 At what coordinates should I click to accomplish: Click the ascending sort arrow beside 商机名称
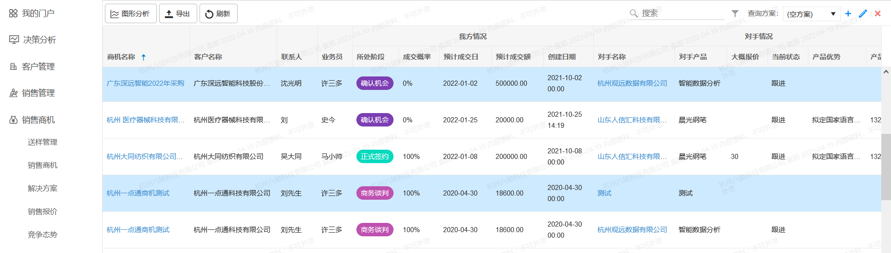click(x=143, y=57)
